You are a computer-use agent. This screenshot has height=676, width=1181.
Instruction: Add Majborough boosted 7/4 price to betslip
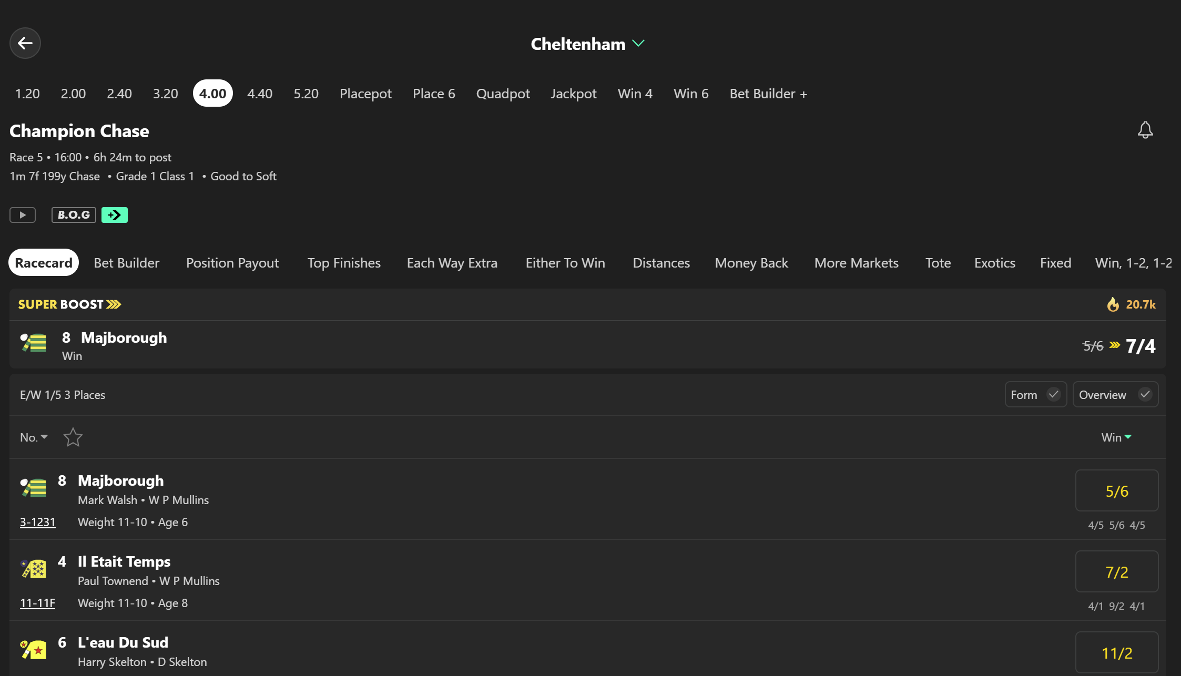[1141, 346]
